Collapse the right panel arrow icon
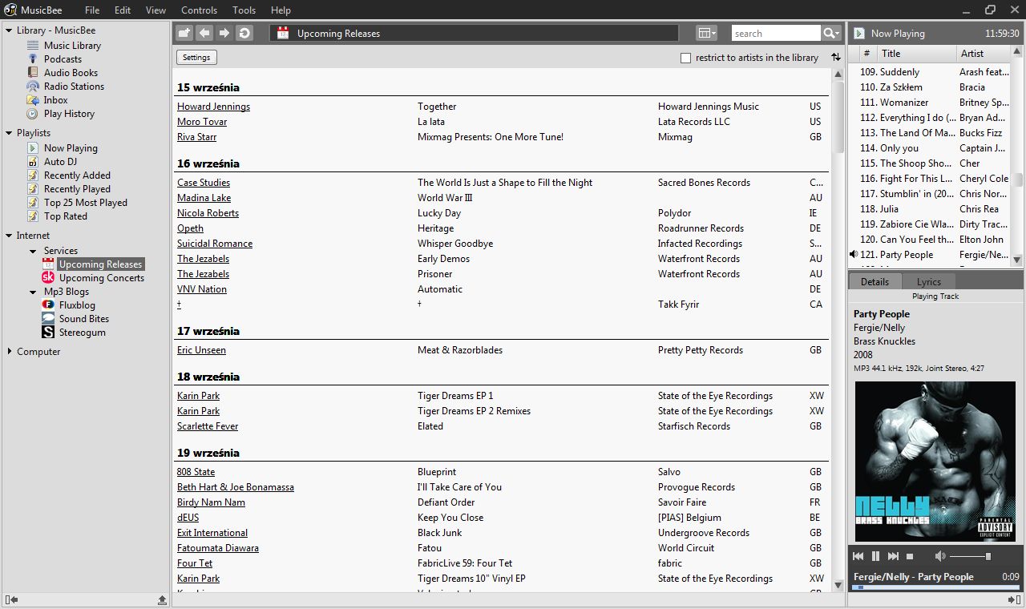This screenshot has width=1026, height=609. pos(1015,599)
